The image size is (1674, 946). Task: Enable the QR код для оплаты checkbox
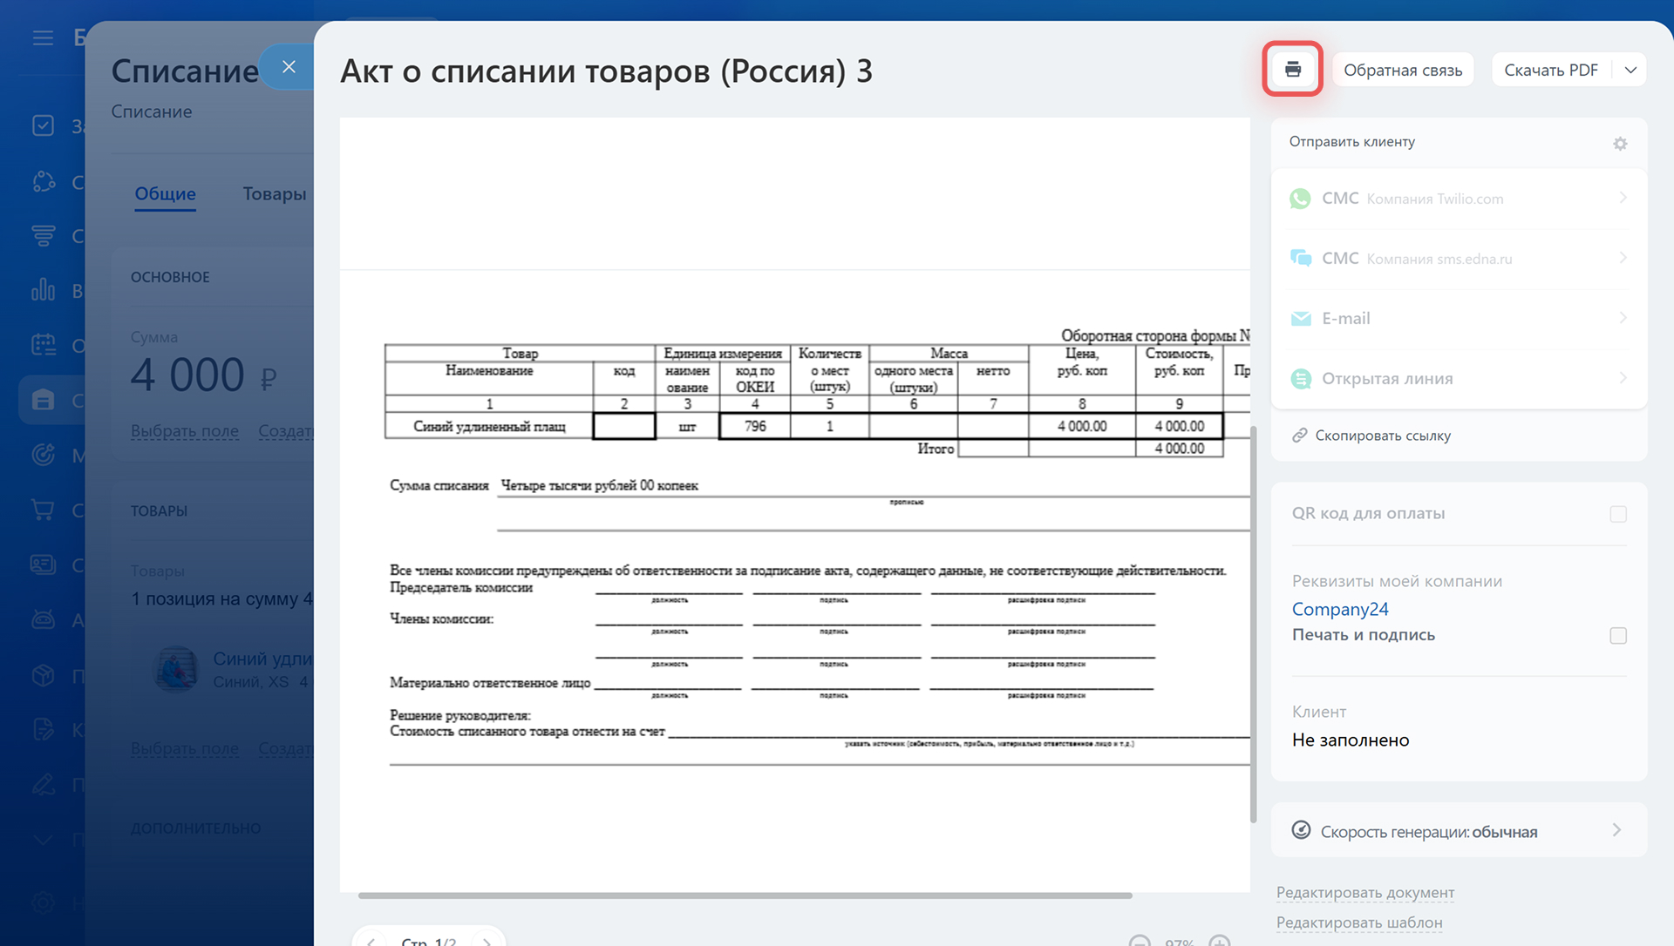point(1617,515)
